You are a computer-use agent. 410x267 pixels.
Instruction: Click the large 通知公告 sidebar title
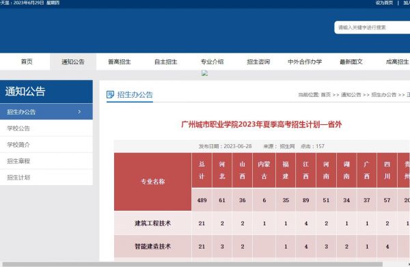pos(25,92)
